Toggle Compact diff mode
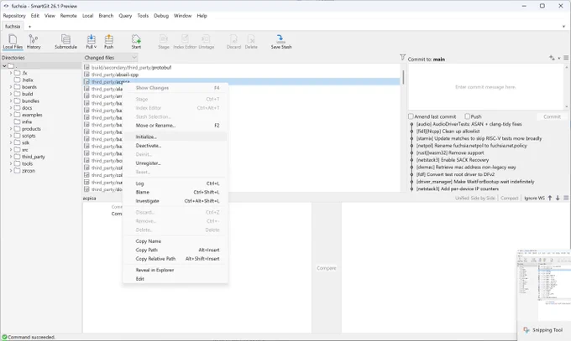The height and width of the screenshot is (341, 571). click(x=509, y=198)
